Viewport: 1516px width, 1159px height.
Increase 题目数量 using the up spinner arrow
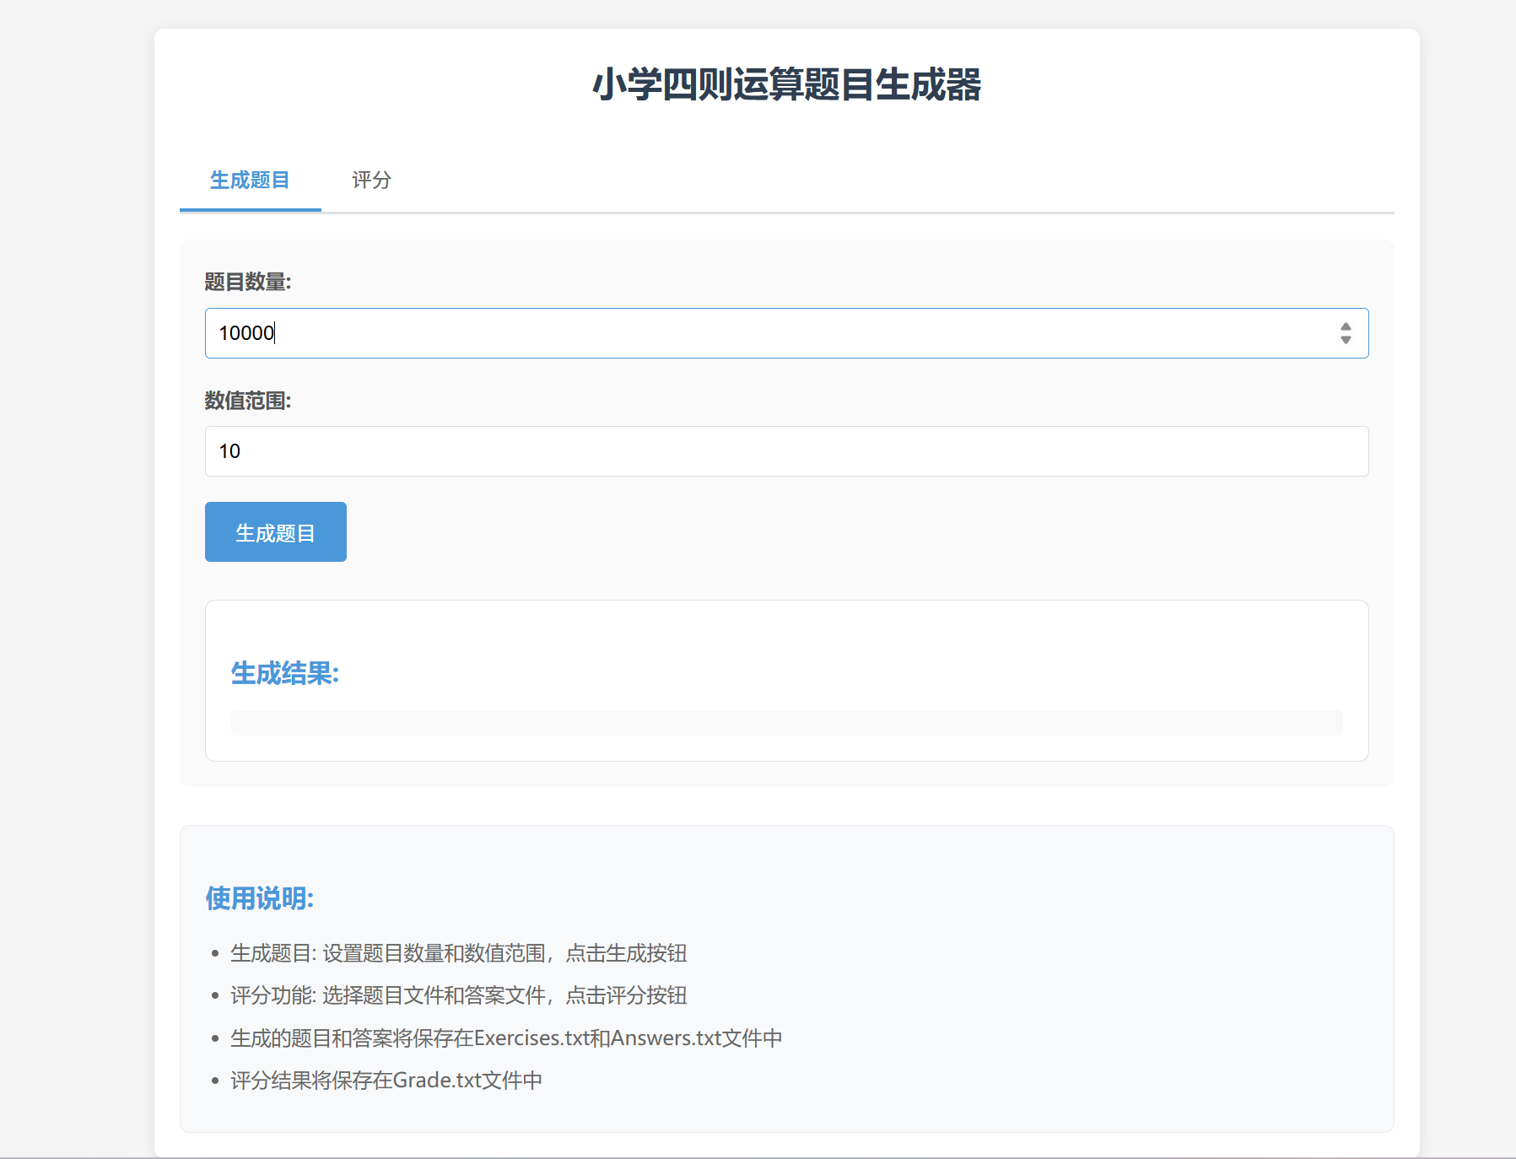point(1346,326)
